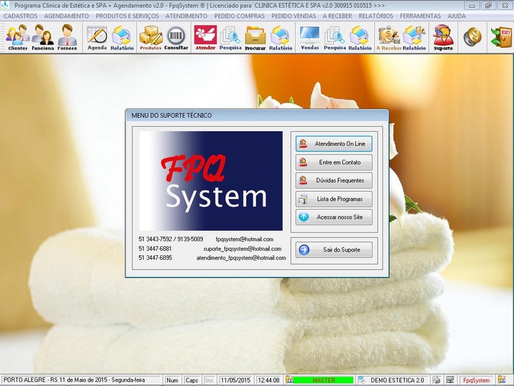Open the AGENDAMENTO menu

coord(67,15)
